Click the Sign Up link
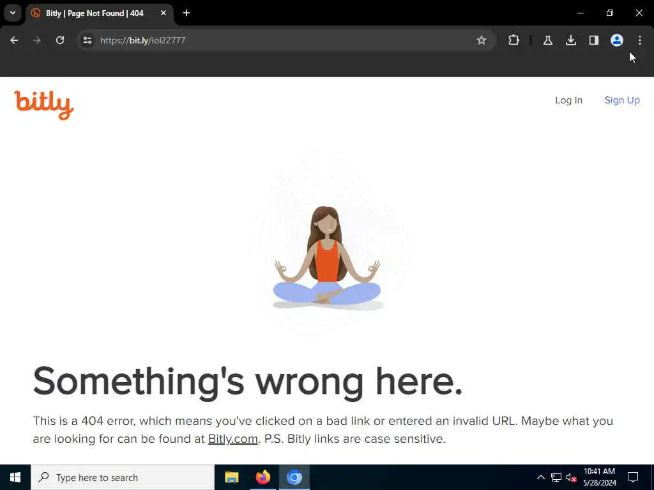 point(622,100)
